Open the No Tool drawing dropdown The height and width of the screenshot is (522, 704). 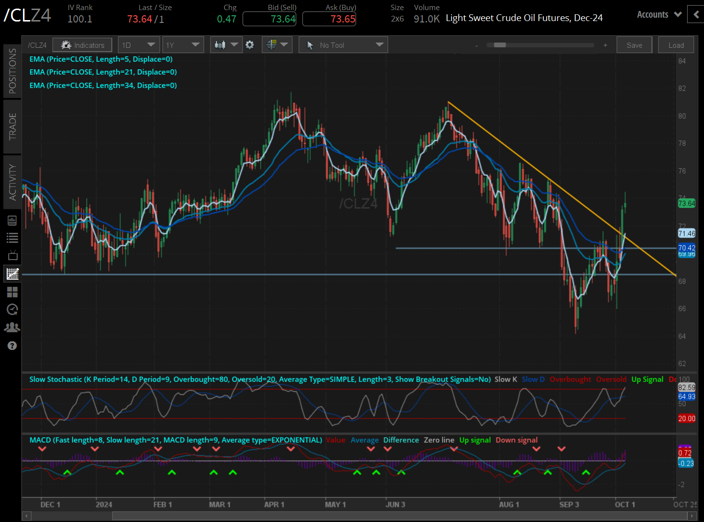pyautogui.click(x=343, y=44)
